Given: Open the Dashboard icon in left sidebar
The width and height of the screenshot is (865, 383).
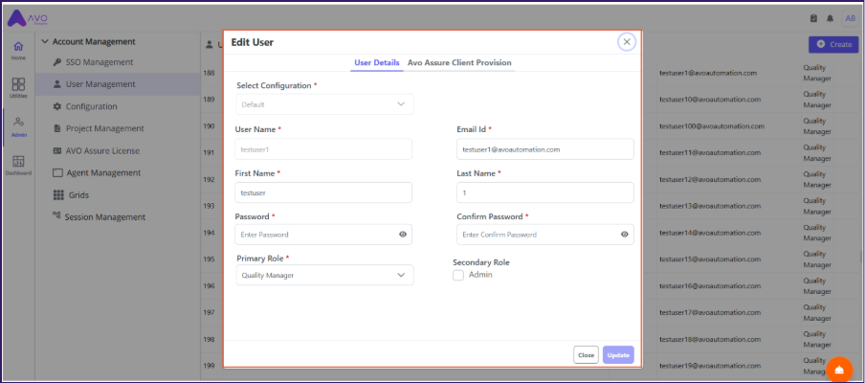Looking at the screenshot, I should (x=18, y=165).
